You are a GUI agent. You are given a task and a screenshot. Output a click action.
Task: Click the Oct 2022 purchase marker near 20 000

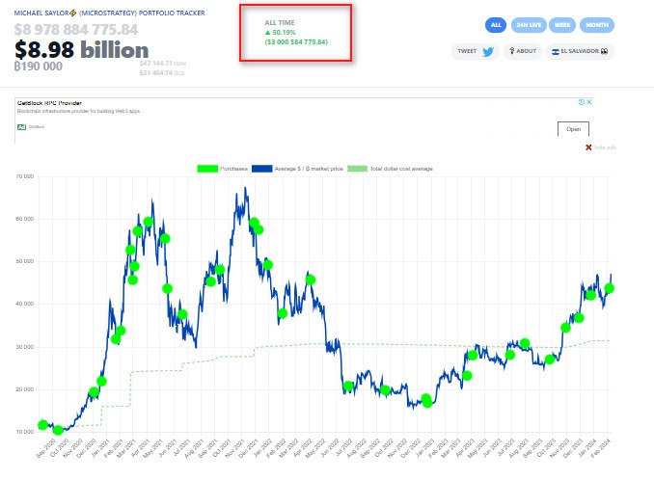[x=385, y=390]
